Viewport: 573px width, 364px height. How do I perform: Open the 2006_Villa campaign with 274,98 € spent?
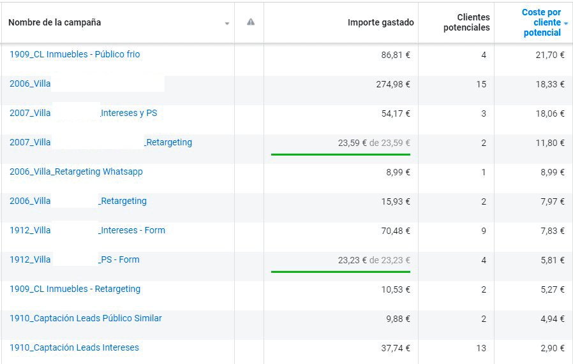(x=30, y=84)
